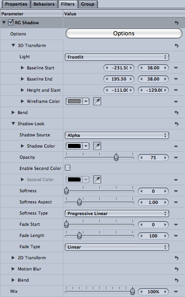Click Height and Slant value -129.0

click(153, 90)
